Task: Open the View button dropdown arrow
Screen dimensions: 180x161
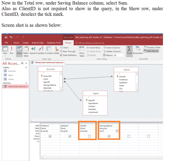Action: [5, 56]
